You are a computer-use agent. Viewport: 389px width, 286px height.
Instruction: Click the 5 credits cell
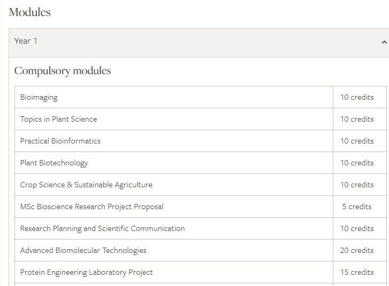point(357,207)
